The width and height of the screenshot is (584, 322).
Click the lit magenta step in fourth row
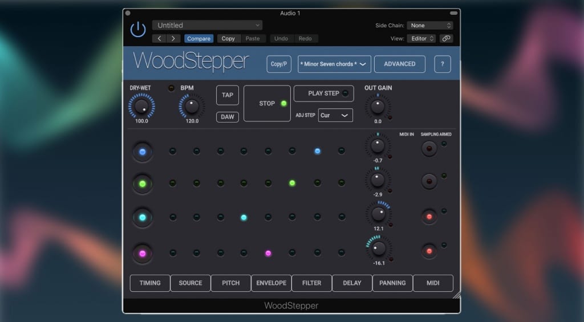(x=268, y=254)
